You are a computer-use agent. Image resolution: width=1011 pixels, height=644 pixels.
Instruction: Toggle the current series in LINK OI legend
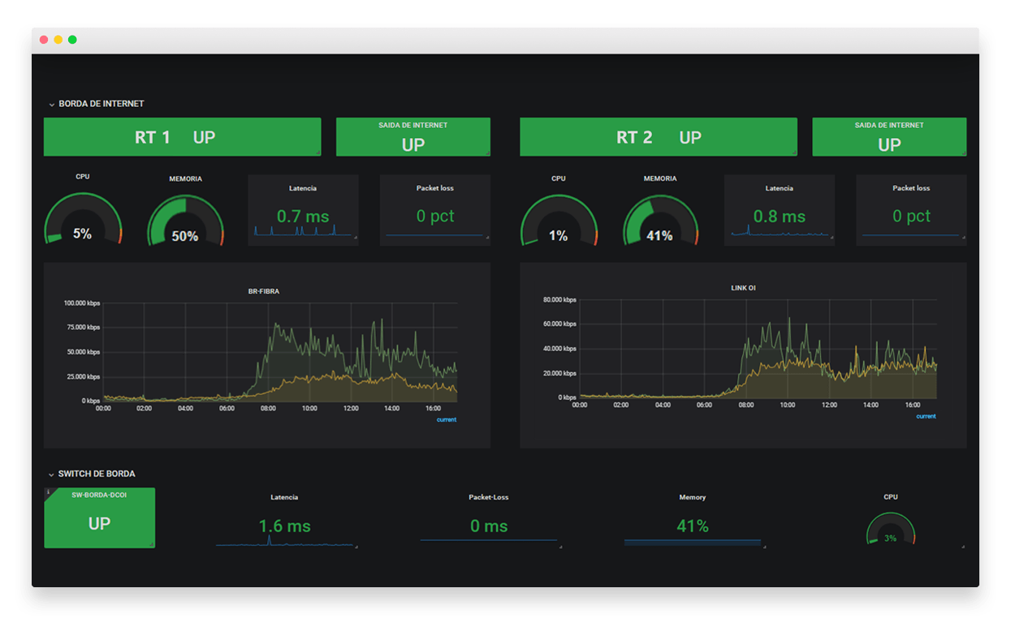(x=924, y=415)
